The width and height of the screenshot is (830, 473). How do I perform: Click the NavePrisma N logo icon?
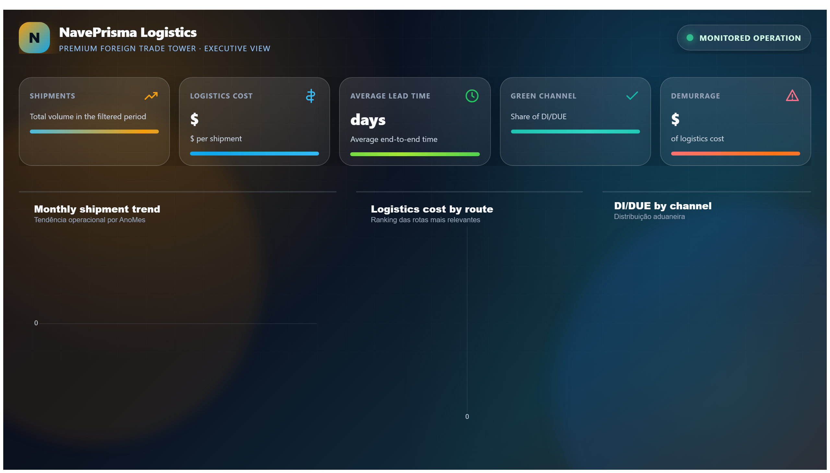tap(34, 38)
